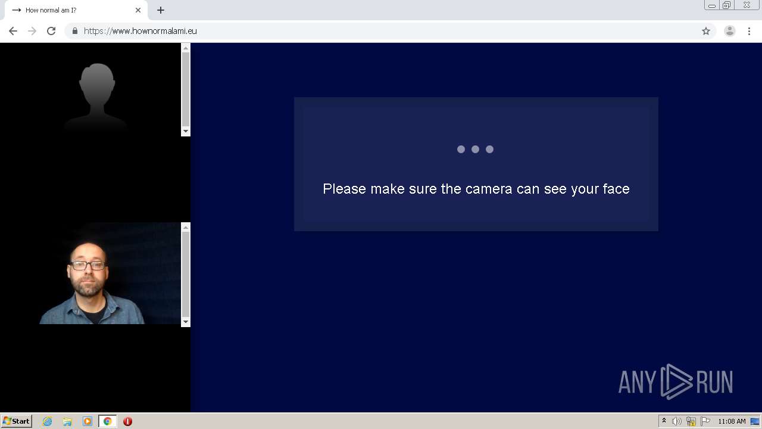Click the show desktop tray button
This screenshot has width=762, height=429.
755,421
